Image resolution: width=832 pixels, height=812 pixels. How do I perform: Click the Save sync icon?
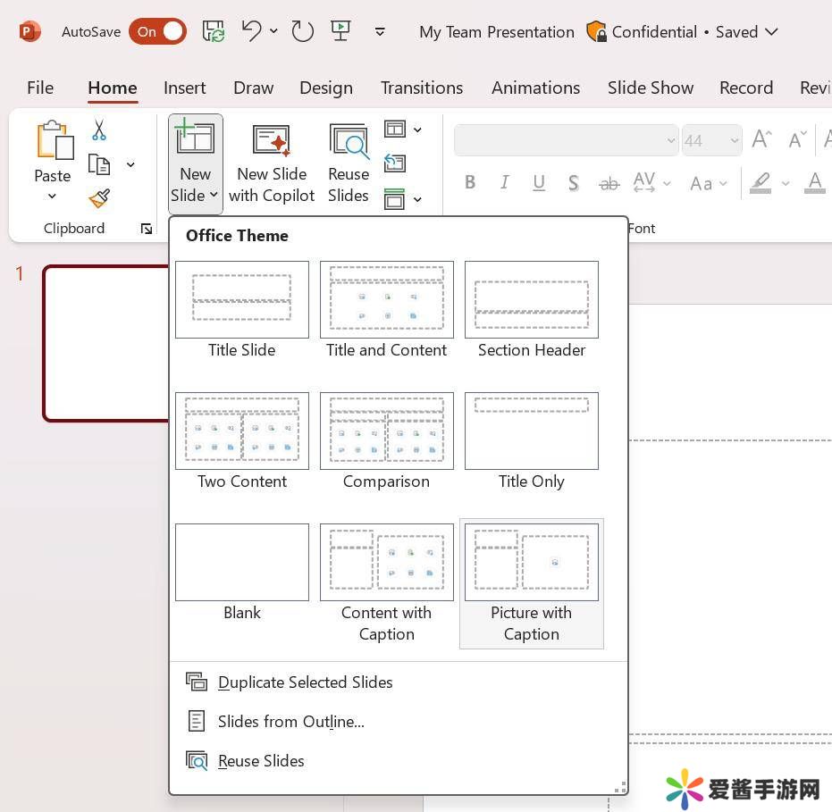[x=214, y=31]
